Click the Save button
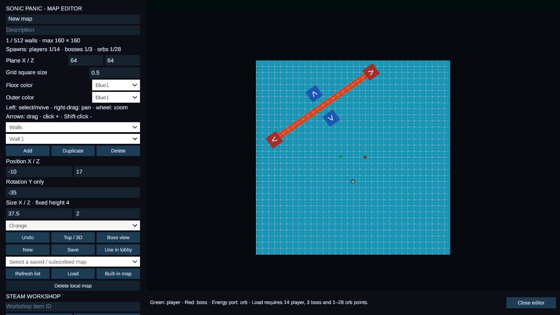This screenshot has width=560, height=315. pyautogui.click(x=73, y=250)
